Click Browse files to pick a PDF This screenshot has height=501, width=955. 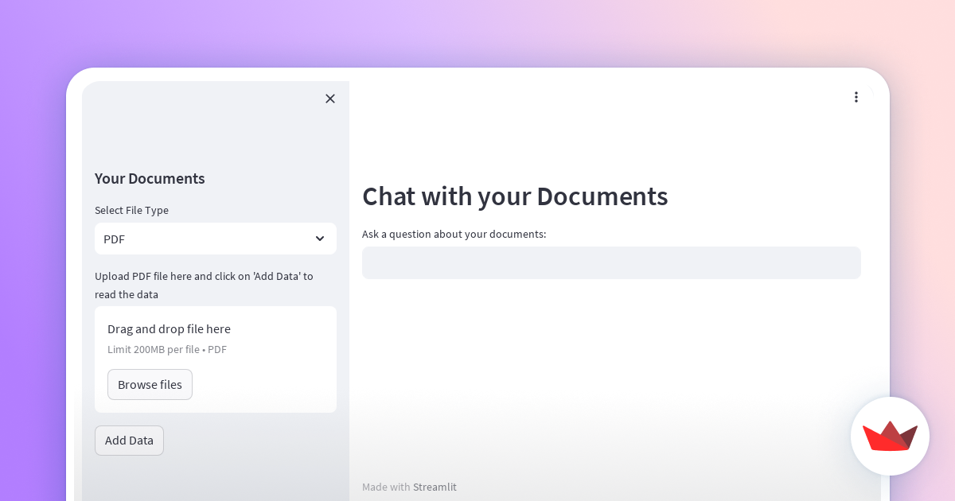[150, 384]
